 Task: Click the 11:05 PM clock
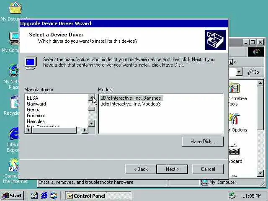pyautogui.click(x=252, y=196)
